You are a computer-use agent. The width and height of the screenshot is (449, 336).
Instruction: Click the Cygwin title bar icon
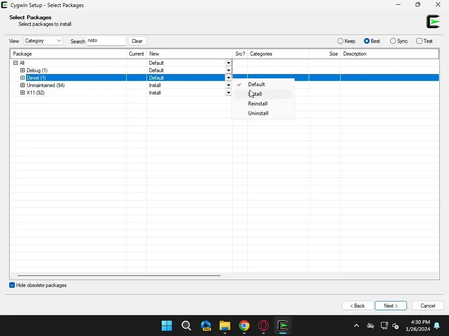[x=4, y=5]
